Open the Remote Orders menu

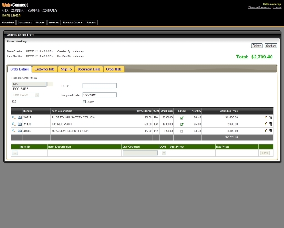(x=73, y=22)
